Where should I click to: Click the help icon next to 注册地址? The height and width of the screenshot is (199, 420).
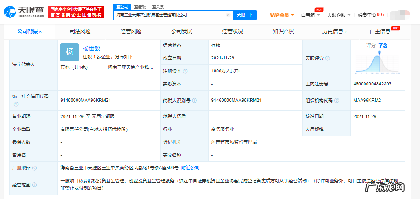(34, 168)
